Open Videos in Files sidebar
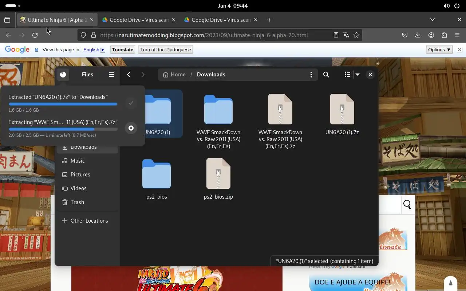 click(x=87, y=188)
